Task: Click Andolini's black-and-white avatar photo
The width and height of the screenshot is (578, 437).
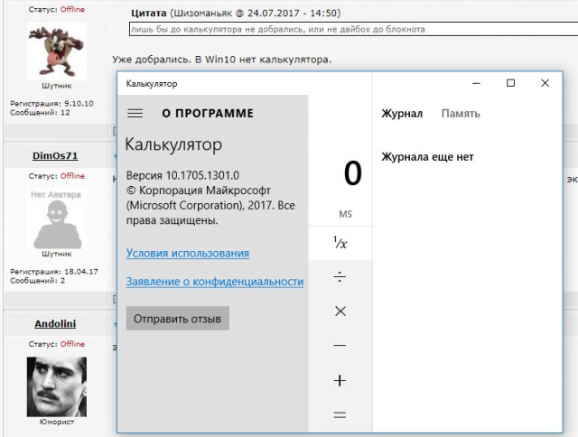Action: 57,386
